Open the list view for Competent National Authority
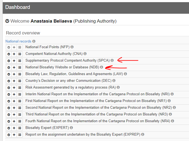The height and width of the screenshot is (141, 189). (x=19, y=54)
